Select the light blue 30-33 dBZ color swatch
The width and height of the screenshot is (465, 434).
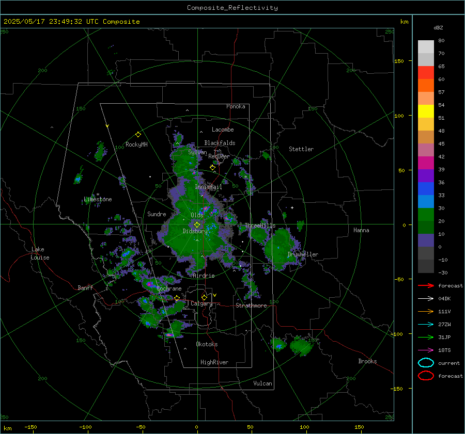pyautogui.click(x=426, y=202)
